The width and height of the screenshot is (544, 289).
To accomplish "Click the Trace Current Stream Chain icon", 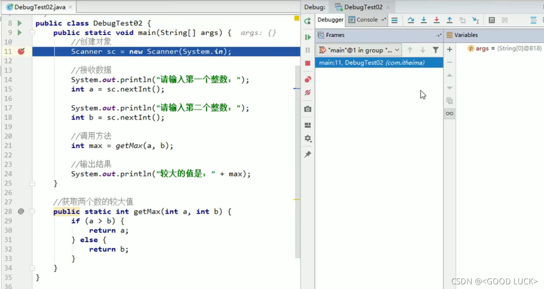I will (505, 20).
